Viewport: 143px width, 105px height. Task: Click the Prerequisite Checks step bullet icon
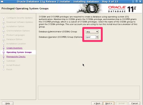(4, 57)
